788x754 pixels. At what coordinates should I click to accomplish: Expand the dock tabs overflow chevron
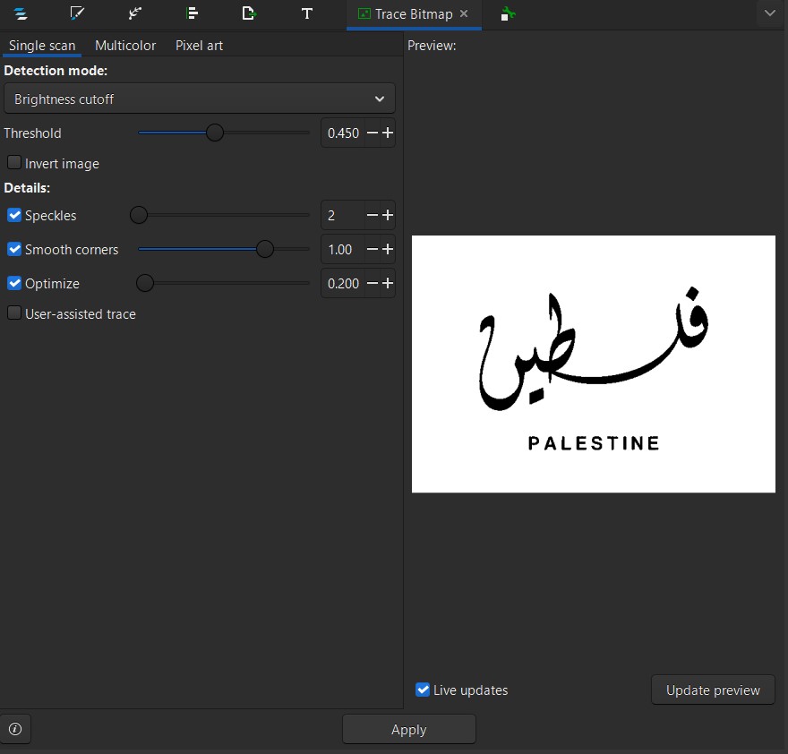(x=769, y=13)
